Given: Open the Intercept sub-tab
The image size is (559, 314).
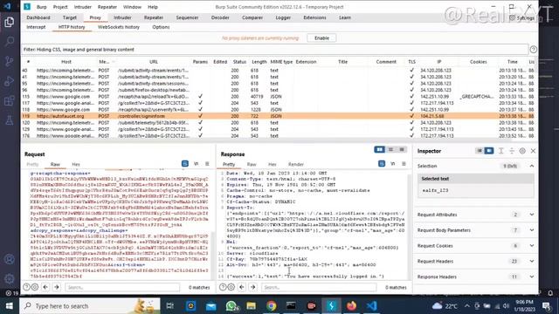Looking at the screenshot, I should tap(36, 27).
